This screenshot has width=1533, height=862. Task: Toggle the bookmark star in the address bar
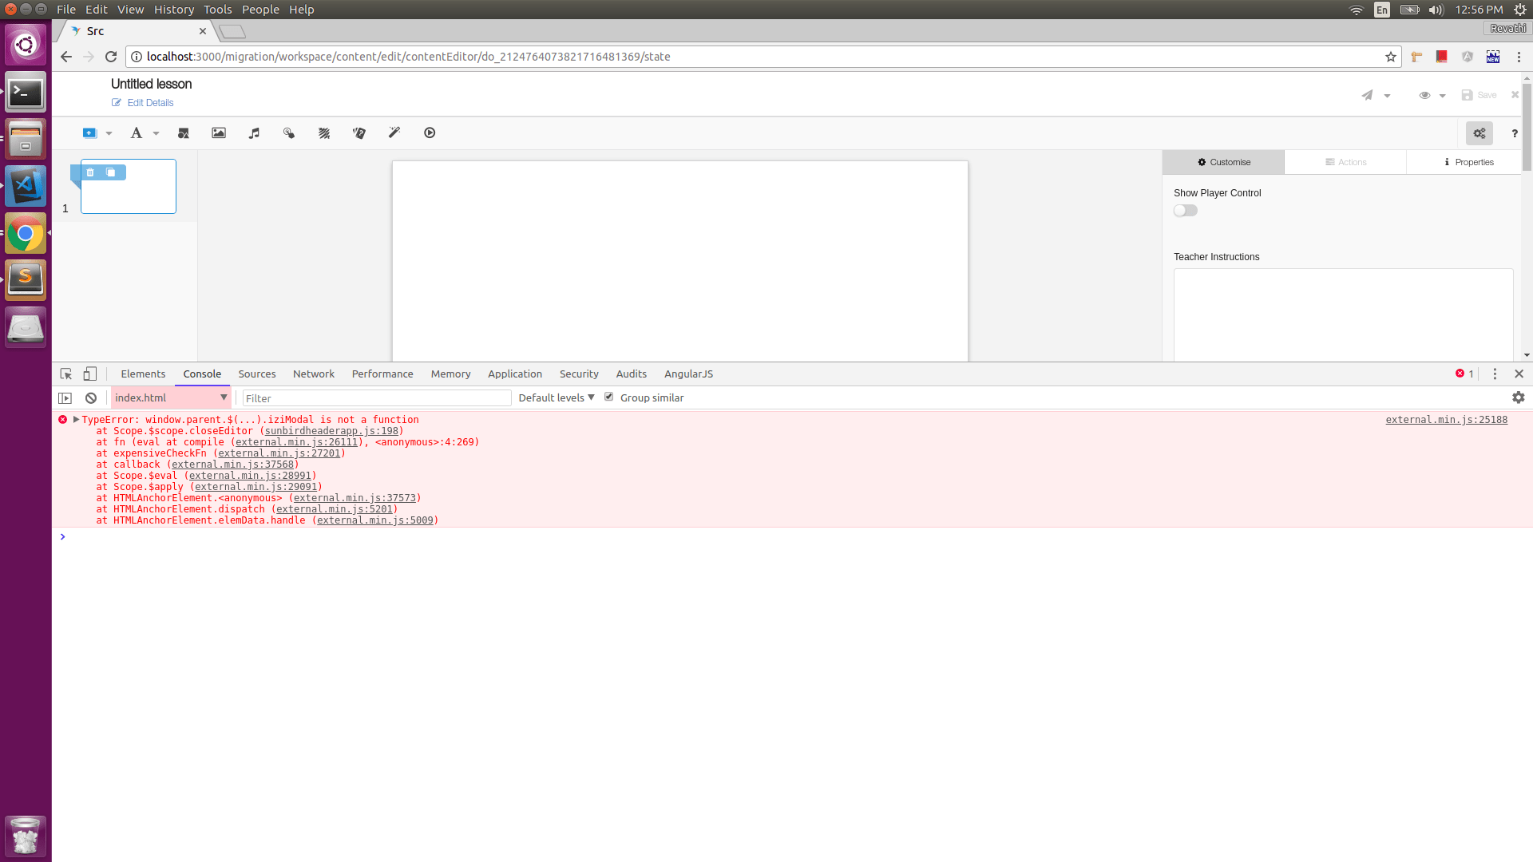(1392, 57)
